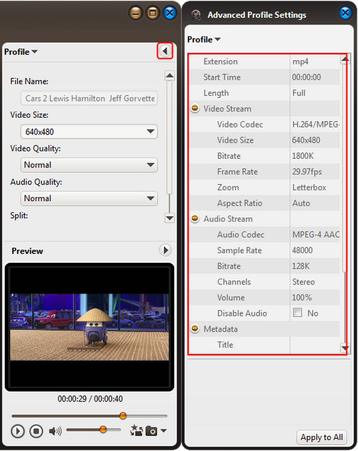
Task: Collapse the Audio Stream group
Action: [195, 219]
